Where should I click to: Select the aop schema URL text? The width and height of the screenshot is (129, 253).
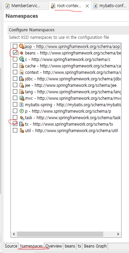[x=78, y=46]
